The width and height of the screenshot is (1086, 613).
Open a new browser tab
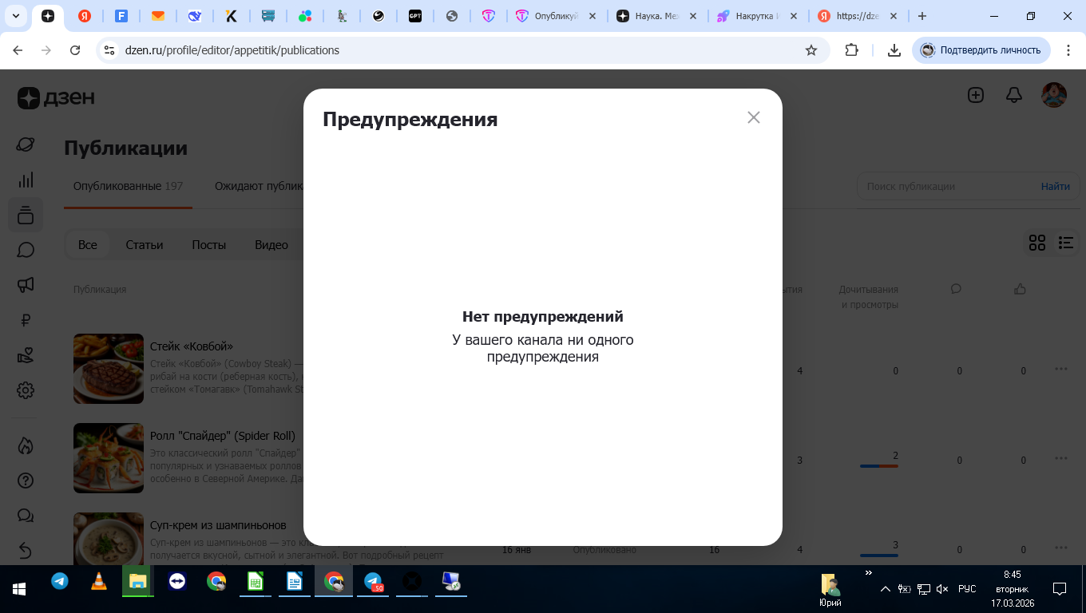pos(922,16)
